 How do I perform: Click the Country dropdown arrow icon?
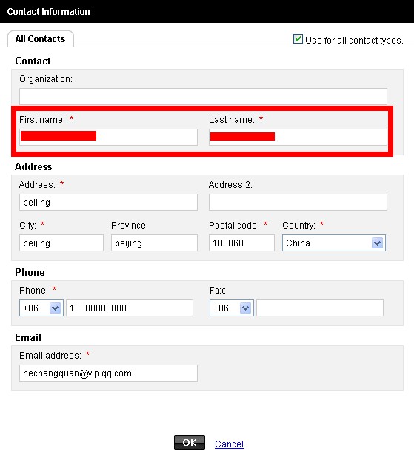(x=377, y=243)
